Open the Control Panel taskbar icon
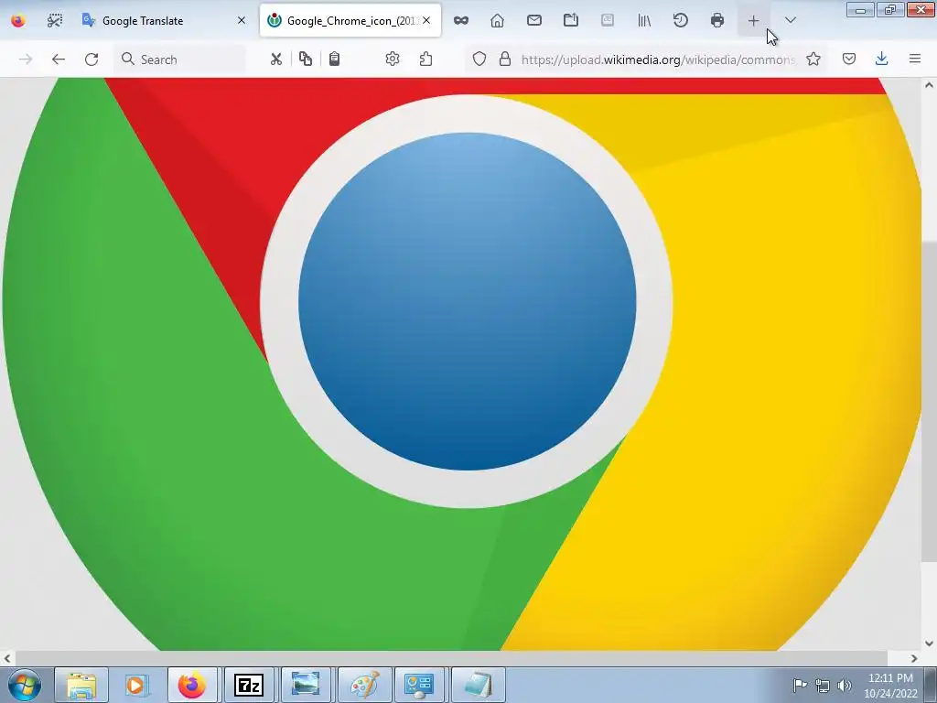 (x=419, y=685)
